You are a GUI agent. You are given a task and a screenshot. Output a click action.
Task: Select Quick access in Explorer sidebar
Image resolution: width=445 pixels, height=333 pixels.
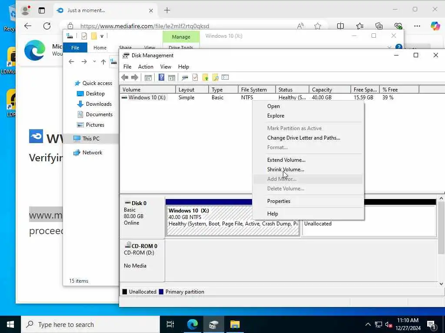coord(97,83)
